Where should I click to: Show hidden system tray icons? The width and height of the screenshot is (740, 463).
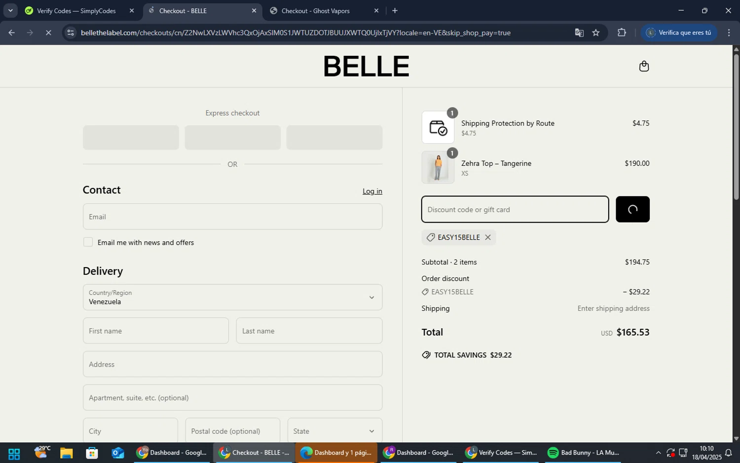click(658, 453)
